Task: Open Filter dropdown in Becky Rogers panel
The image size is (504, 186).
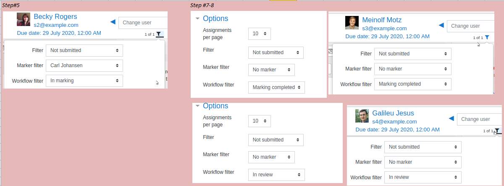Action: coord(84,50)
